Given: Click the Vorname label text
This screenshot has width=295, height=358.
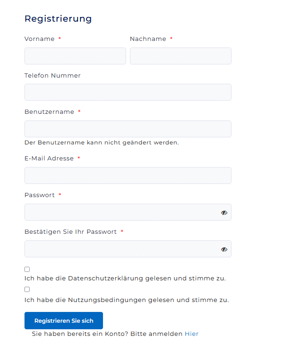Looking at the screenshot, I should [40, 39].
